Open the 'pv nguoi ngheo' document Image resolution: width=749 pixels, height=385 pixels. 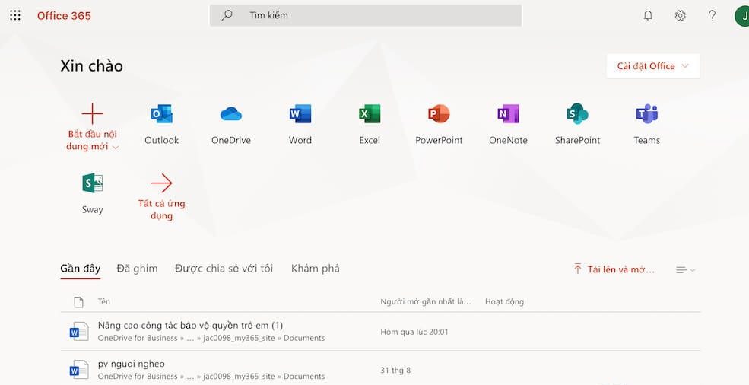coord(132,364)
